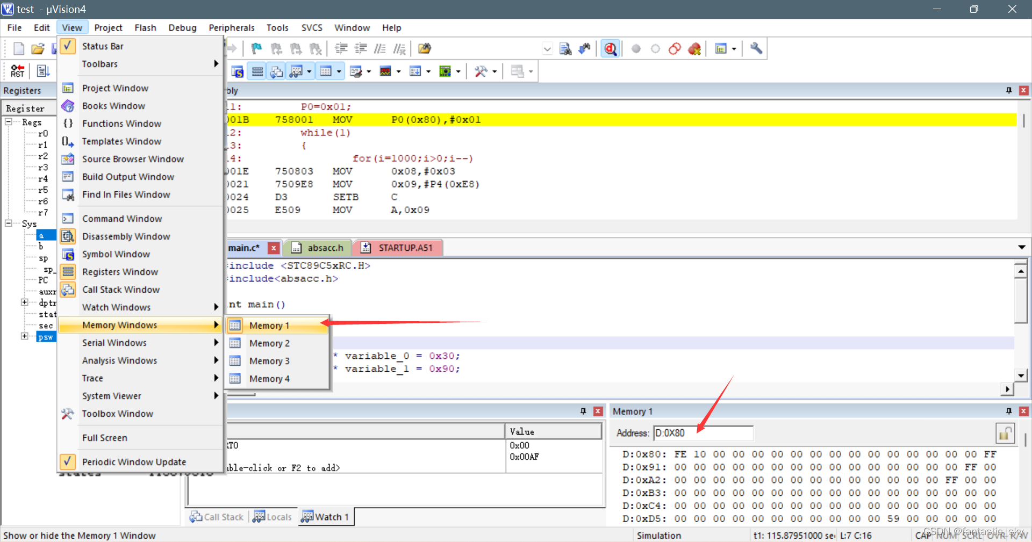Open the Debug menu

click(182, 27)
